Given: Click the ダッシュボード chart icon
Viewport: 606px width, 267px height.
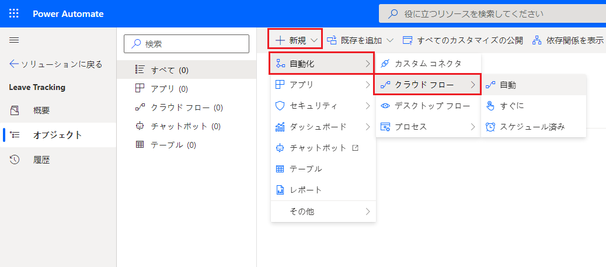Looking at the screenshot, I should (x=280, y=127).
